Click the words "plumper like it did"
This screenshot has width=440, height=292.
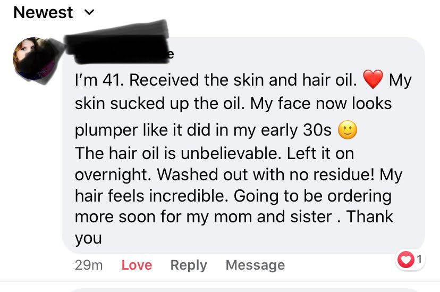[142, 130]
